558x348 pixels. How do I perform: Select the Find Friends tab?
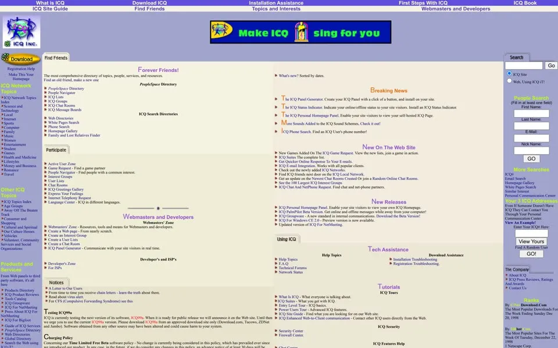point(56,58)
